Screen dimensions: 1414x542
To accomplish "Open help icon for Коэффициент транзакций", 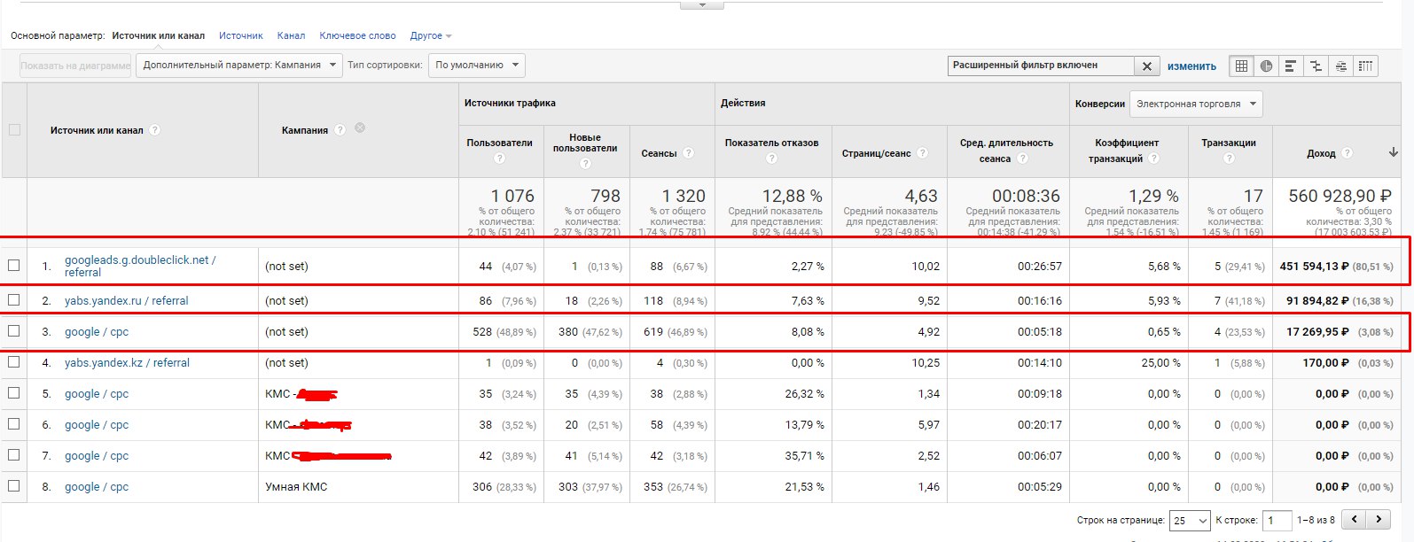I will tap(1153, 159).
